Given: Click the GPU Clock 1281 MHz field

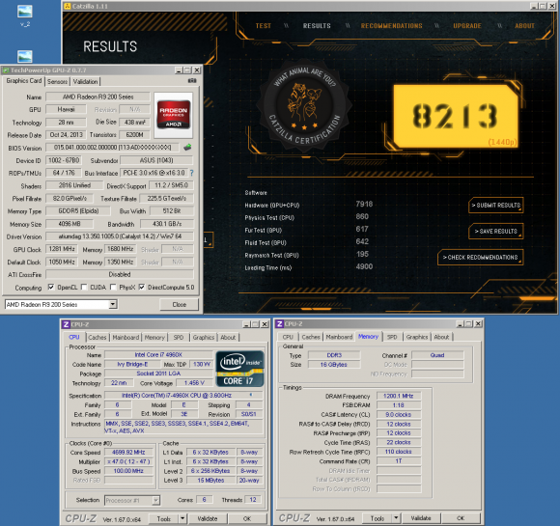Looking at the screenshot, I should click(x=62, y=249).
